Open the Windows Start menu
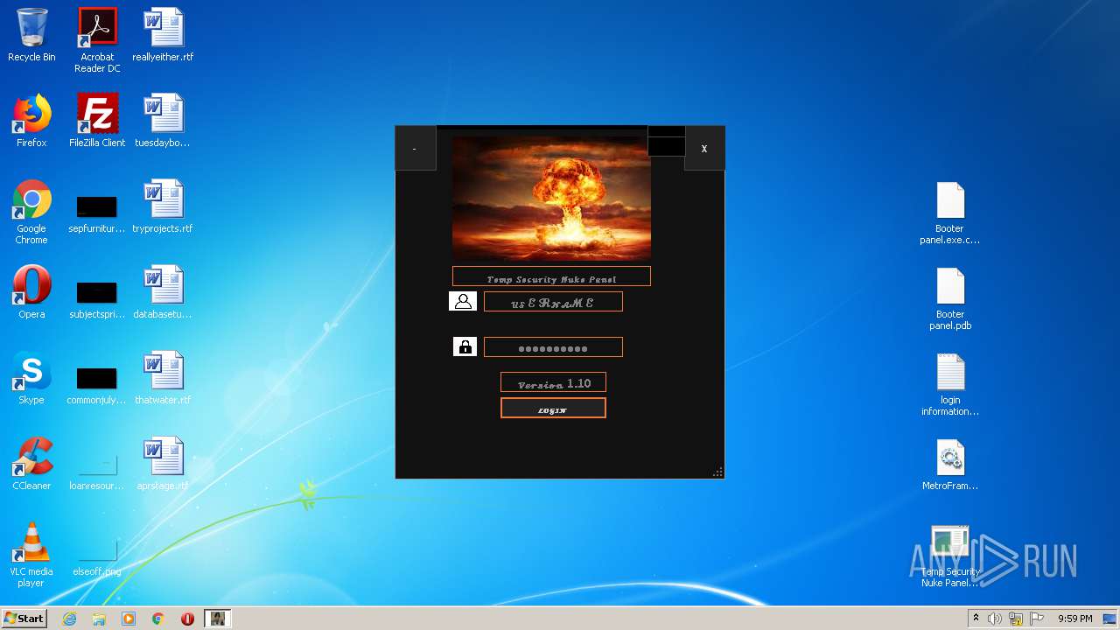The image size is (1120, 630). (x=24, y=619)
